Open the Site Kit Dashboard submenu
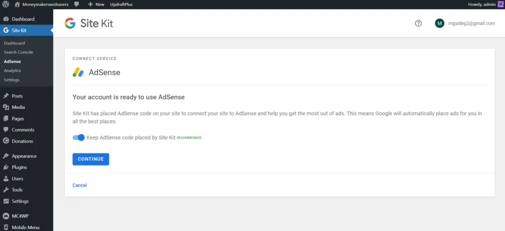This screenshot has width=505, height=231. click(x=14, y=43)
